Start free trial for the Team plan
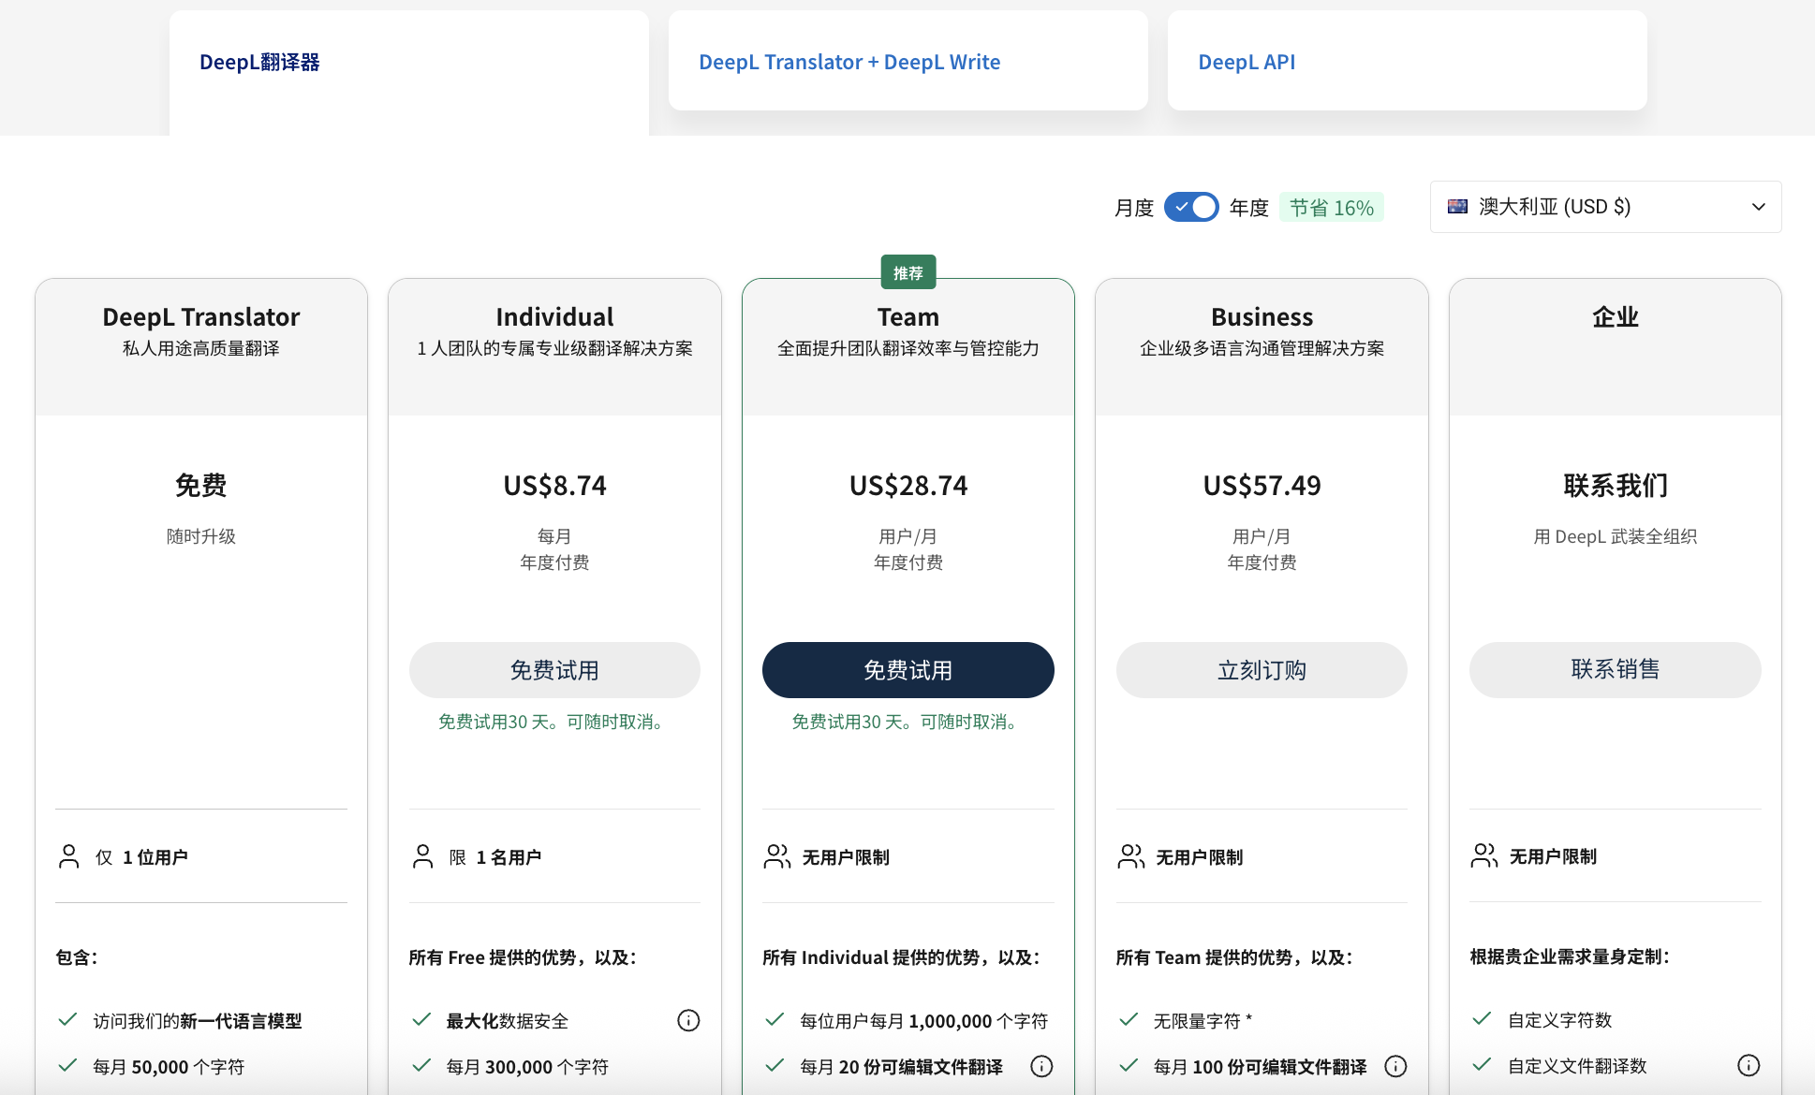 pos(907,670)
